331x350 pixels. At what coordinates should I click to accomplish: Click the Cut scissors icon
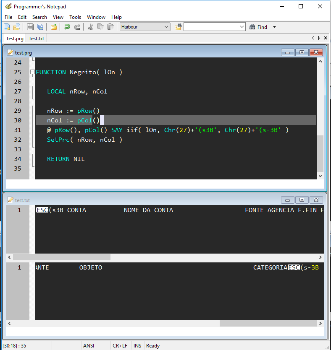90,27
